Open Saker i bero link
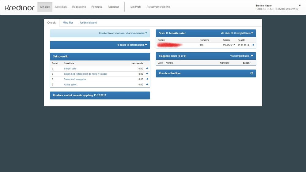 (x=70, y=69)
